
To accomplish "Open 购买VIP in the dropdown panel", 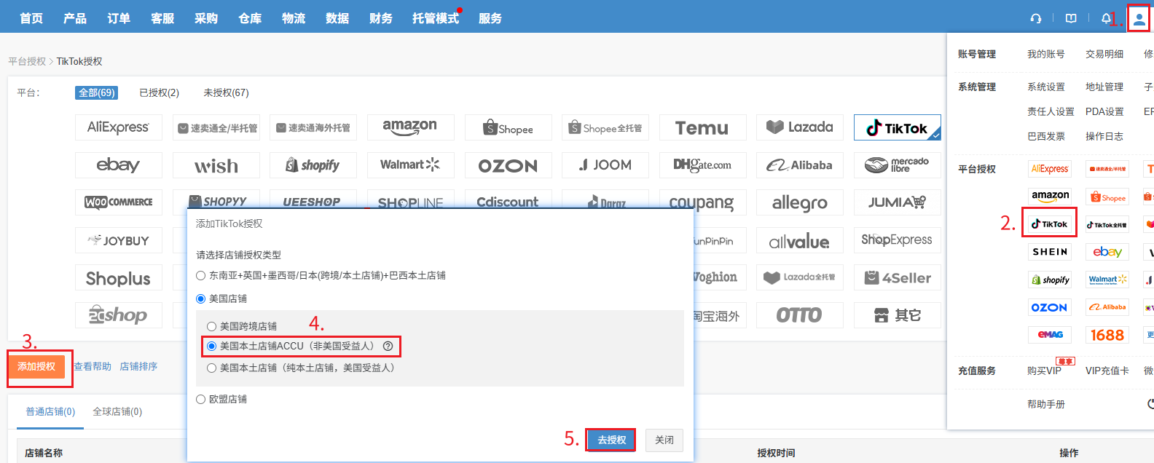I will (1045, 371).
